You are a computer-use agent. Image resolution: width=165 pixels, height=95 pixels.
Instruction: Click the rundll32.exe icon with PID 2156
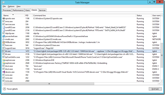point(4,30)
